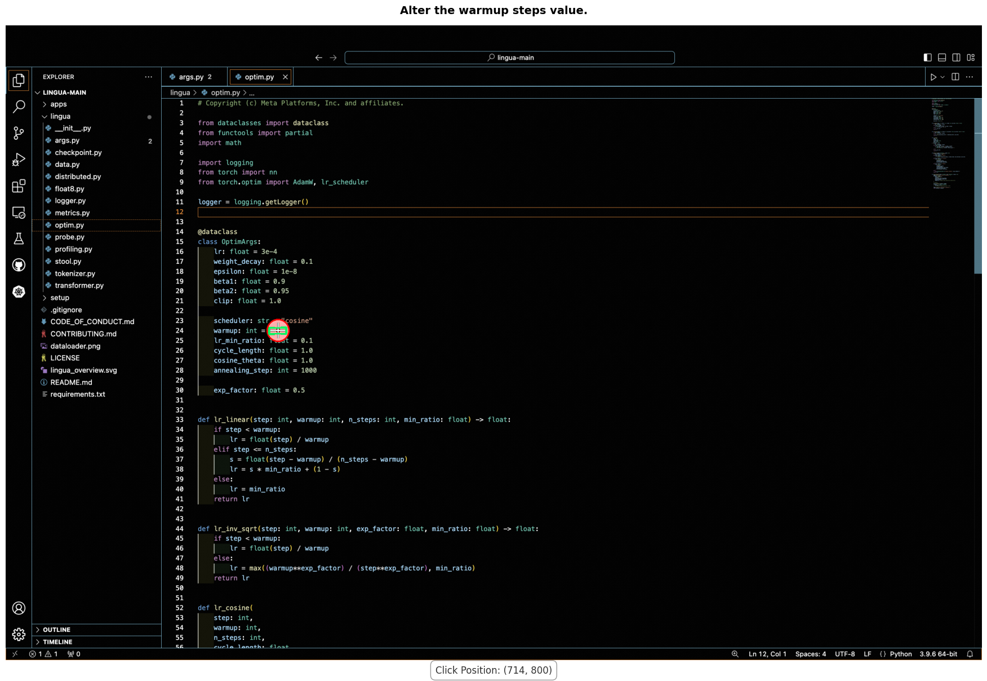Click the Python language mode in status bar
Image resolution: width=987 pixels, height=681 pixels.
pos(900,654)
